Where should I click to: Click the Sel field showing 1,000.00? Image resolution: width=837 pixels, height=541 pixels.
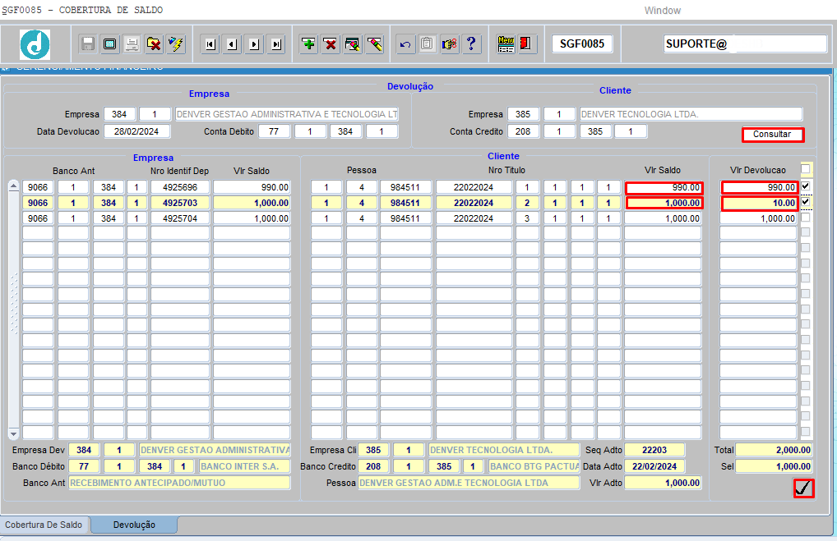click(x=774, y=466)
